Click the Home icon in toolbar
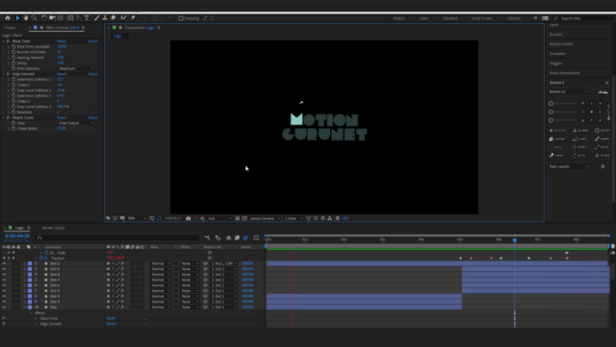The width and height of the screenshot is (616, 347). pyautogui.click(x=8, y=18)
